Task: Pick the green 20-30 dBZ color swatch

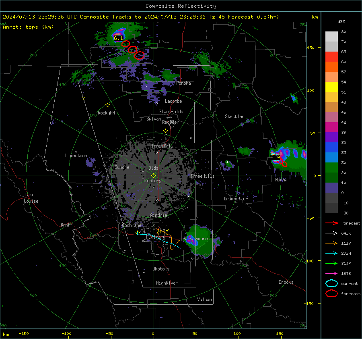Action: [x=331, y=167]
